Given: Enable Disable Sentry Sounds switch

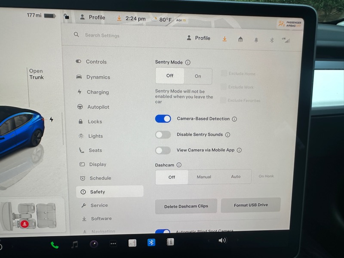Looking at the screenshot, I should coord(163,135).
